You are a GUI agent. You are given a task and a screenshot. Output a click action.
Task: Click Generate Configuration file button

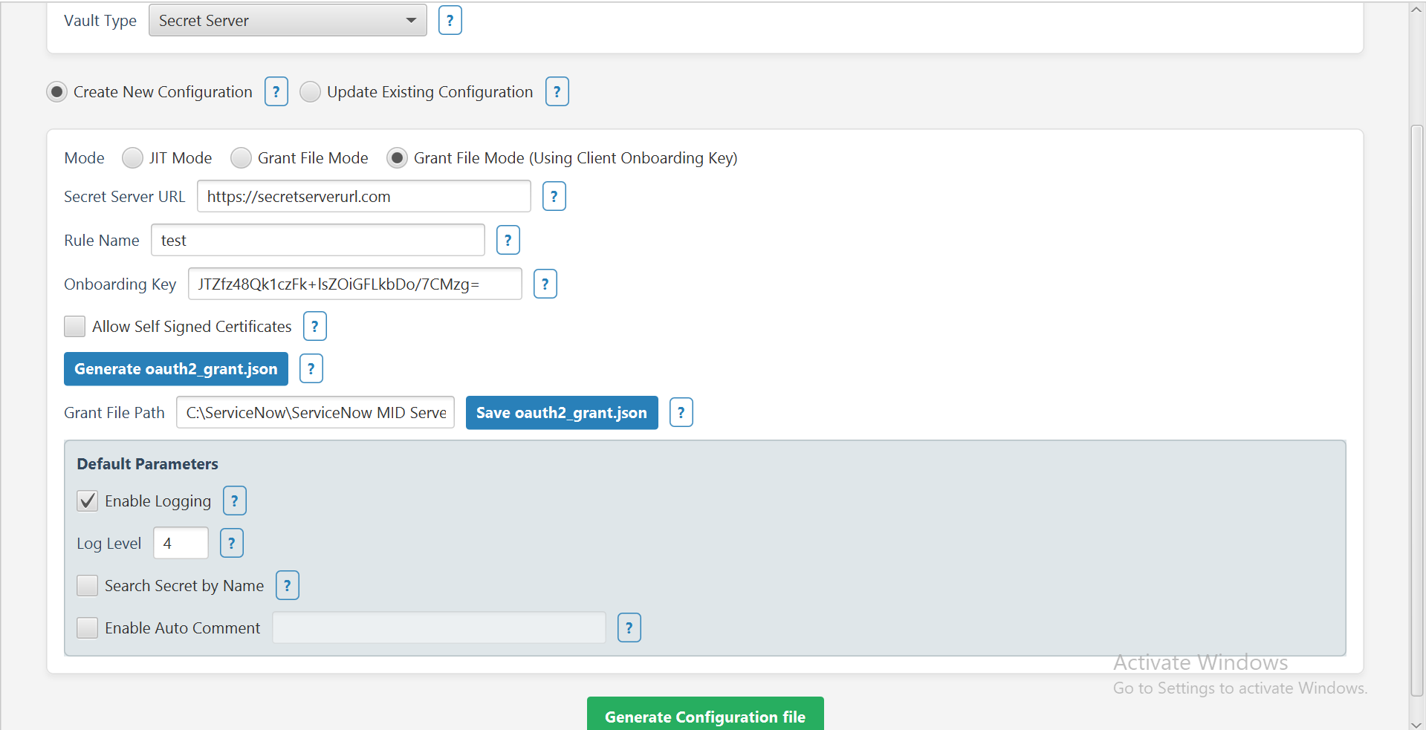(x=704, y=716)
